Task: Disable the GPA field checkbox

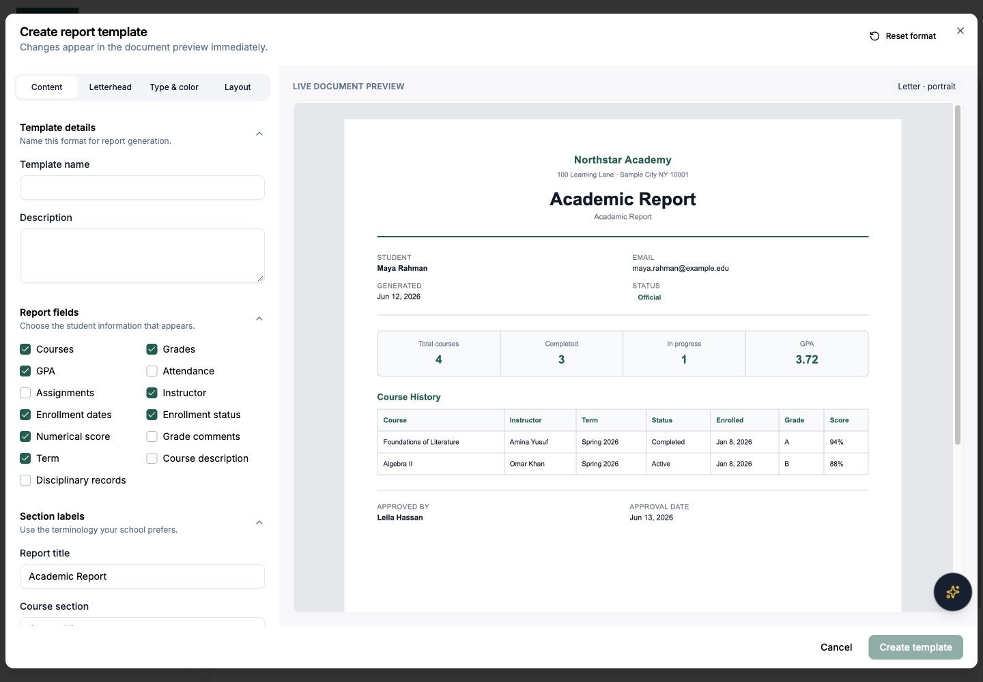Action: point(25,371)
